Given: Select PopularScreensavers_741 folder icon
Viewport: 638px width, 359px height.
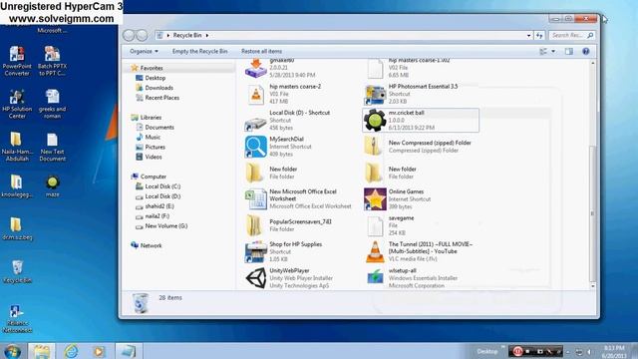Looking at the screenshot, I should [x=255, y=225].
